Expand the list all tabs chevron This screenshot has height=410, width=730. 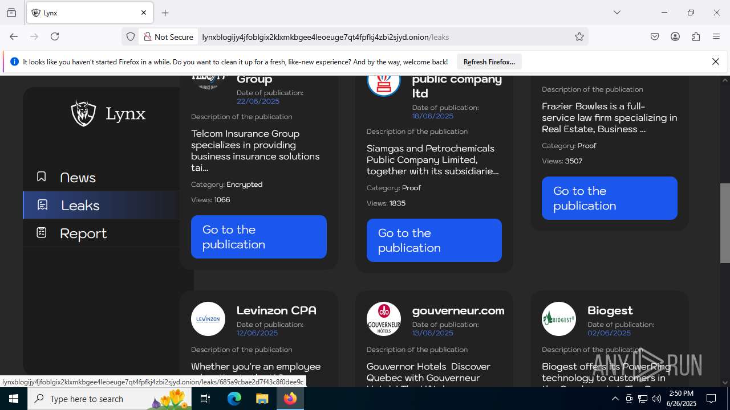617,13
